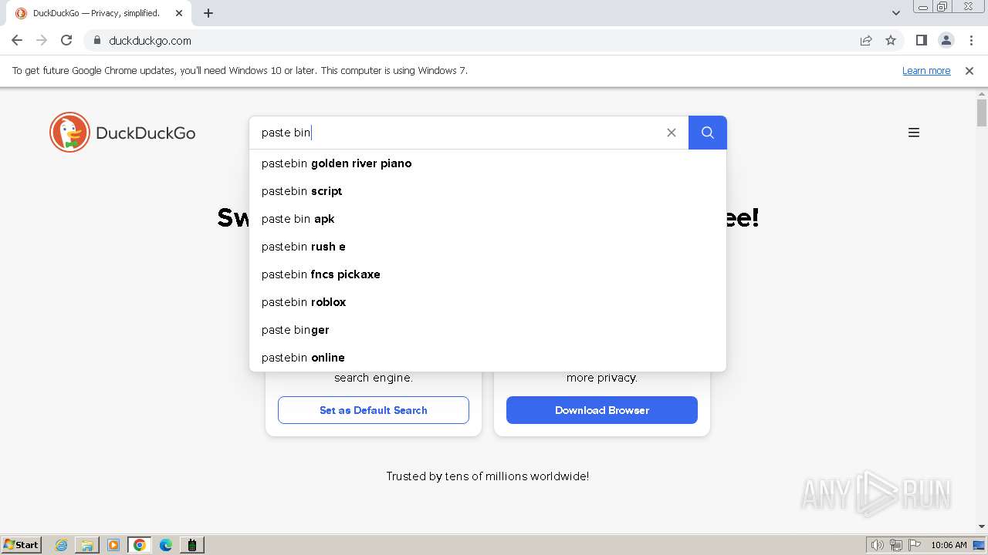
Task: Reload the page
Action: 66,40
